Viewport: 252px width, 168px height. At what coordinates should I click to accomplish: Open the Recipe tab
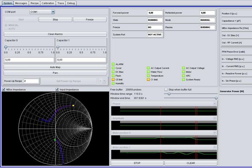pos(35,3)
